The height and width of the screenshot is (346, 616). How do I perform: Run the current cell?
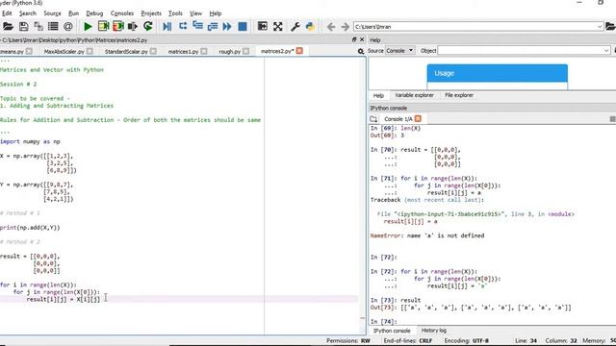pos(103,26)
